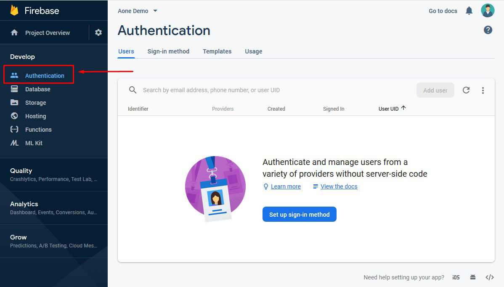Viewport: 504px width, 287px height.
Task: Open the users table more options menu
Action: [x=483, y=90]
